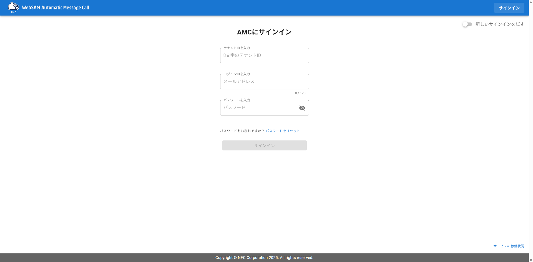533x262 pixels.
Task: Click the パスワードを入力 field label
Action: click(x=237, y=100)
